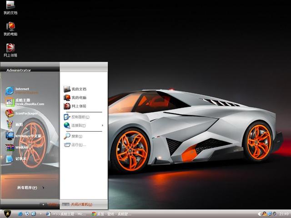
Task: Open 我的电脑 desktop icon
Action: (x=10, y=29)
